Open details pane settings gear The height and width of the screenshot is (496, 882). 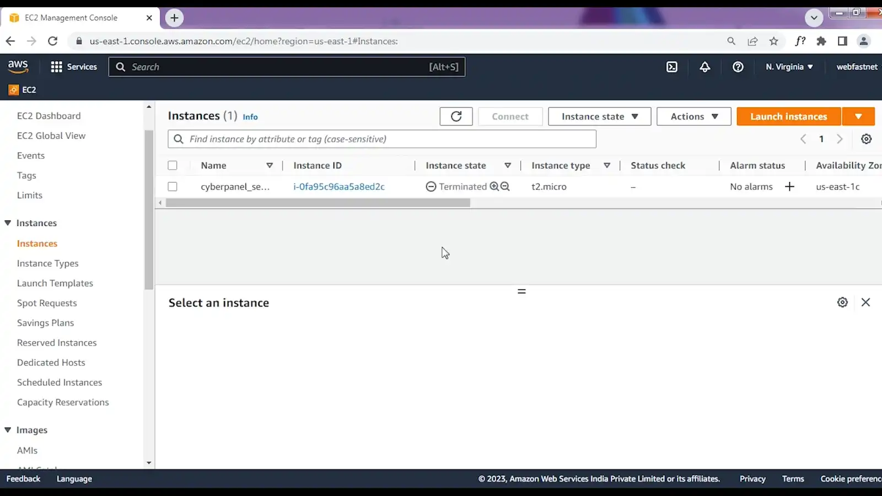click(842, 302)
